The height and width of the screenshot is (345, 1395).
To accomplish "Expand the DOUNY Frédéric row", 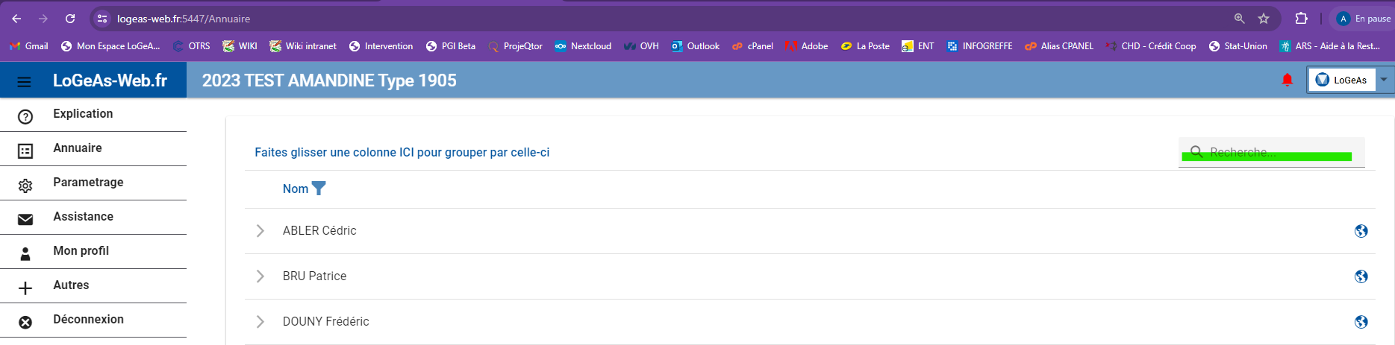I will click(260, 322).
